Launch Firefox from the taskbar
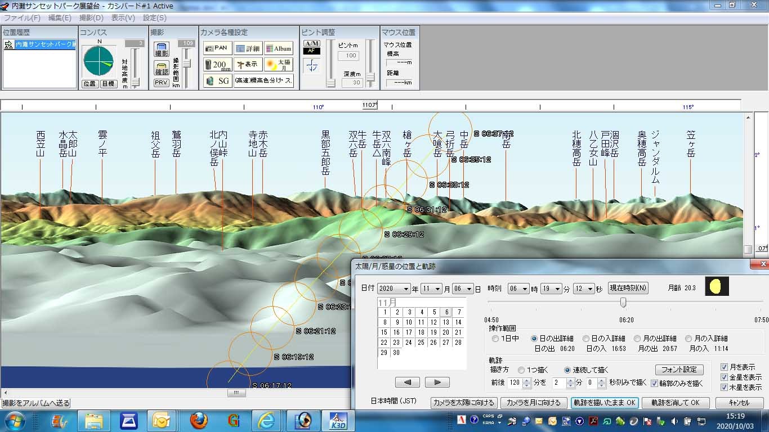The width and height of the screenshot is (769, 432). (199, 421)
